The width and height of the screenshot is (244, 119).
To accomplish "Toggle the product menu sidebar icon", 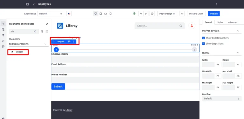I will pyautogui.click(x=27, y=4).
